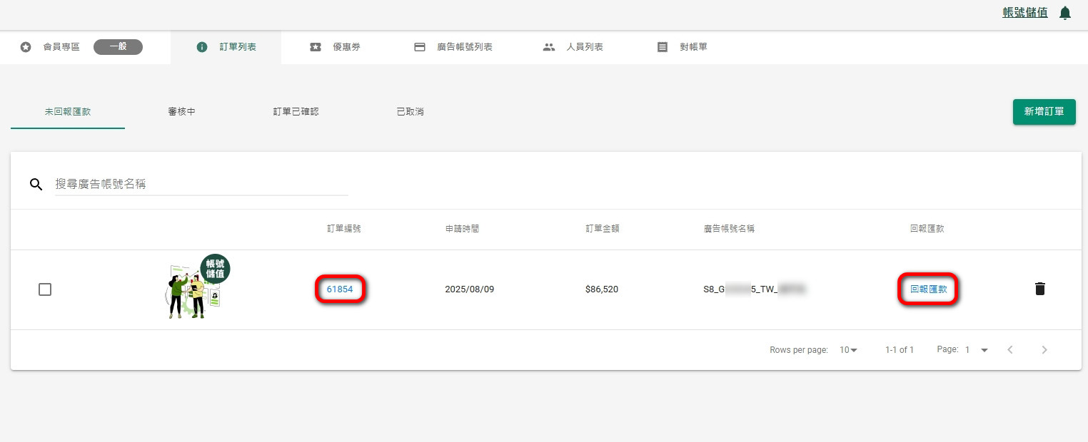
Task: Open order number 61854 link
Action: coord(340,289)
